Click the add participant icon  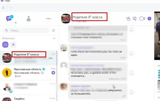pyautogui.click(x=128, y=19)
